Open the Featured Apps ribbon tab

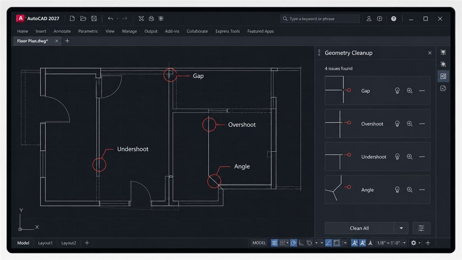(x=261, y=31)
